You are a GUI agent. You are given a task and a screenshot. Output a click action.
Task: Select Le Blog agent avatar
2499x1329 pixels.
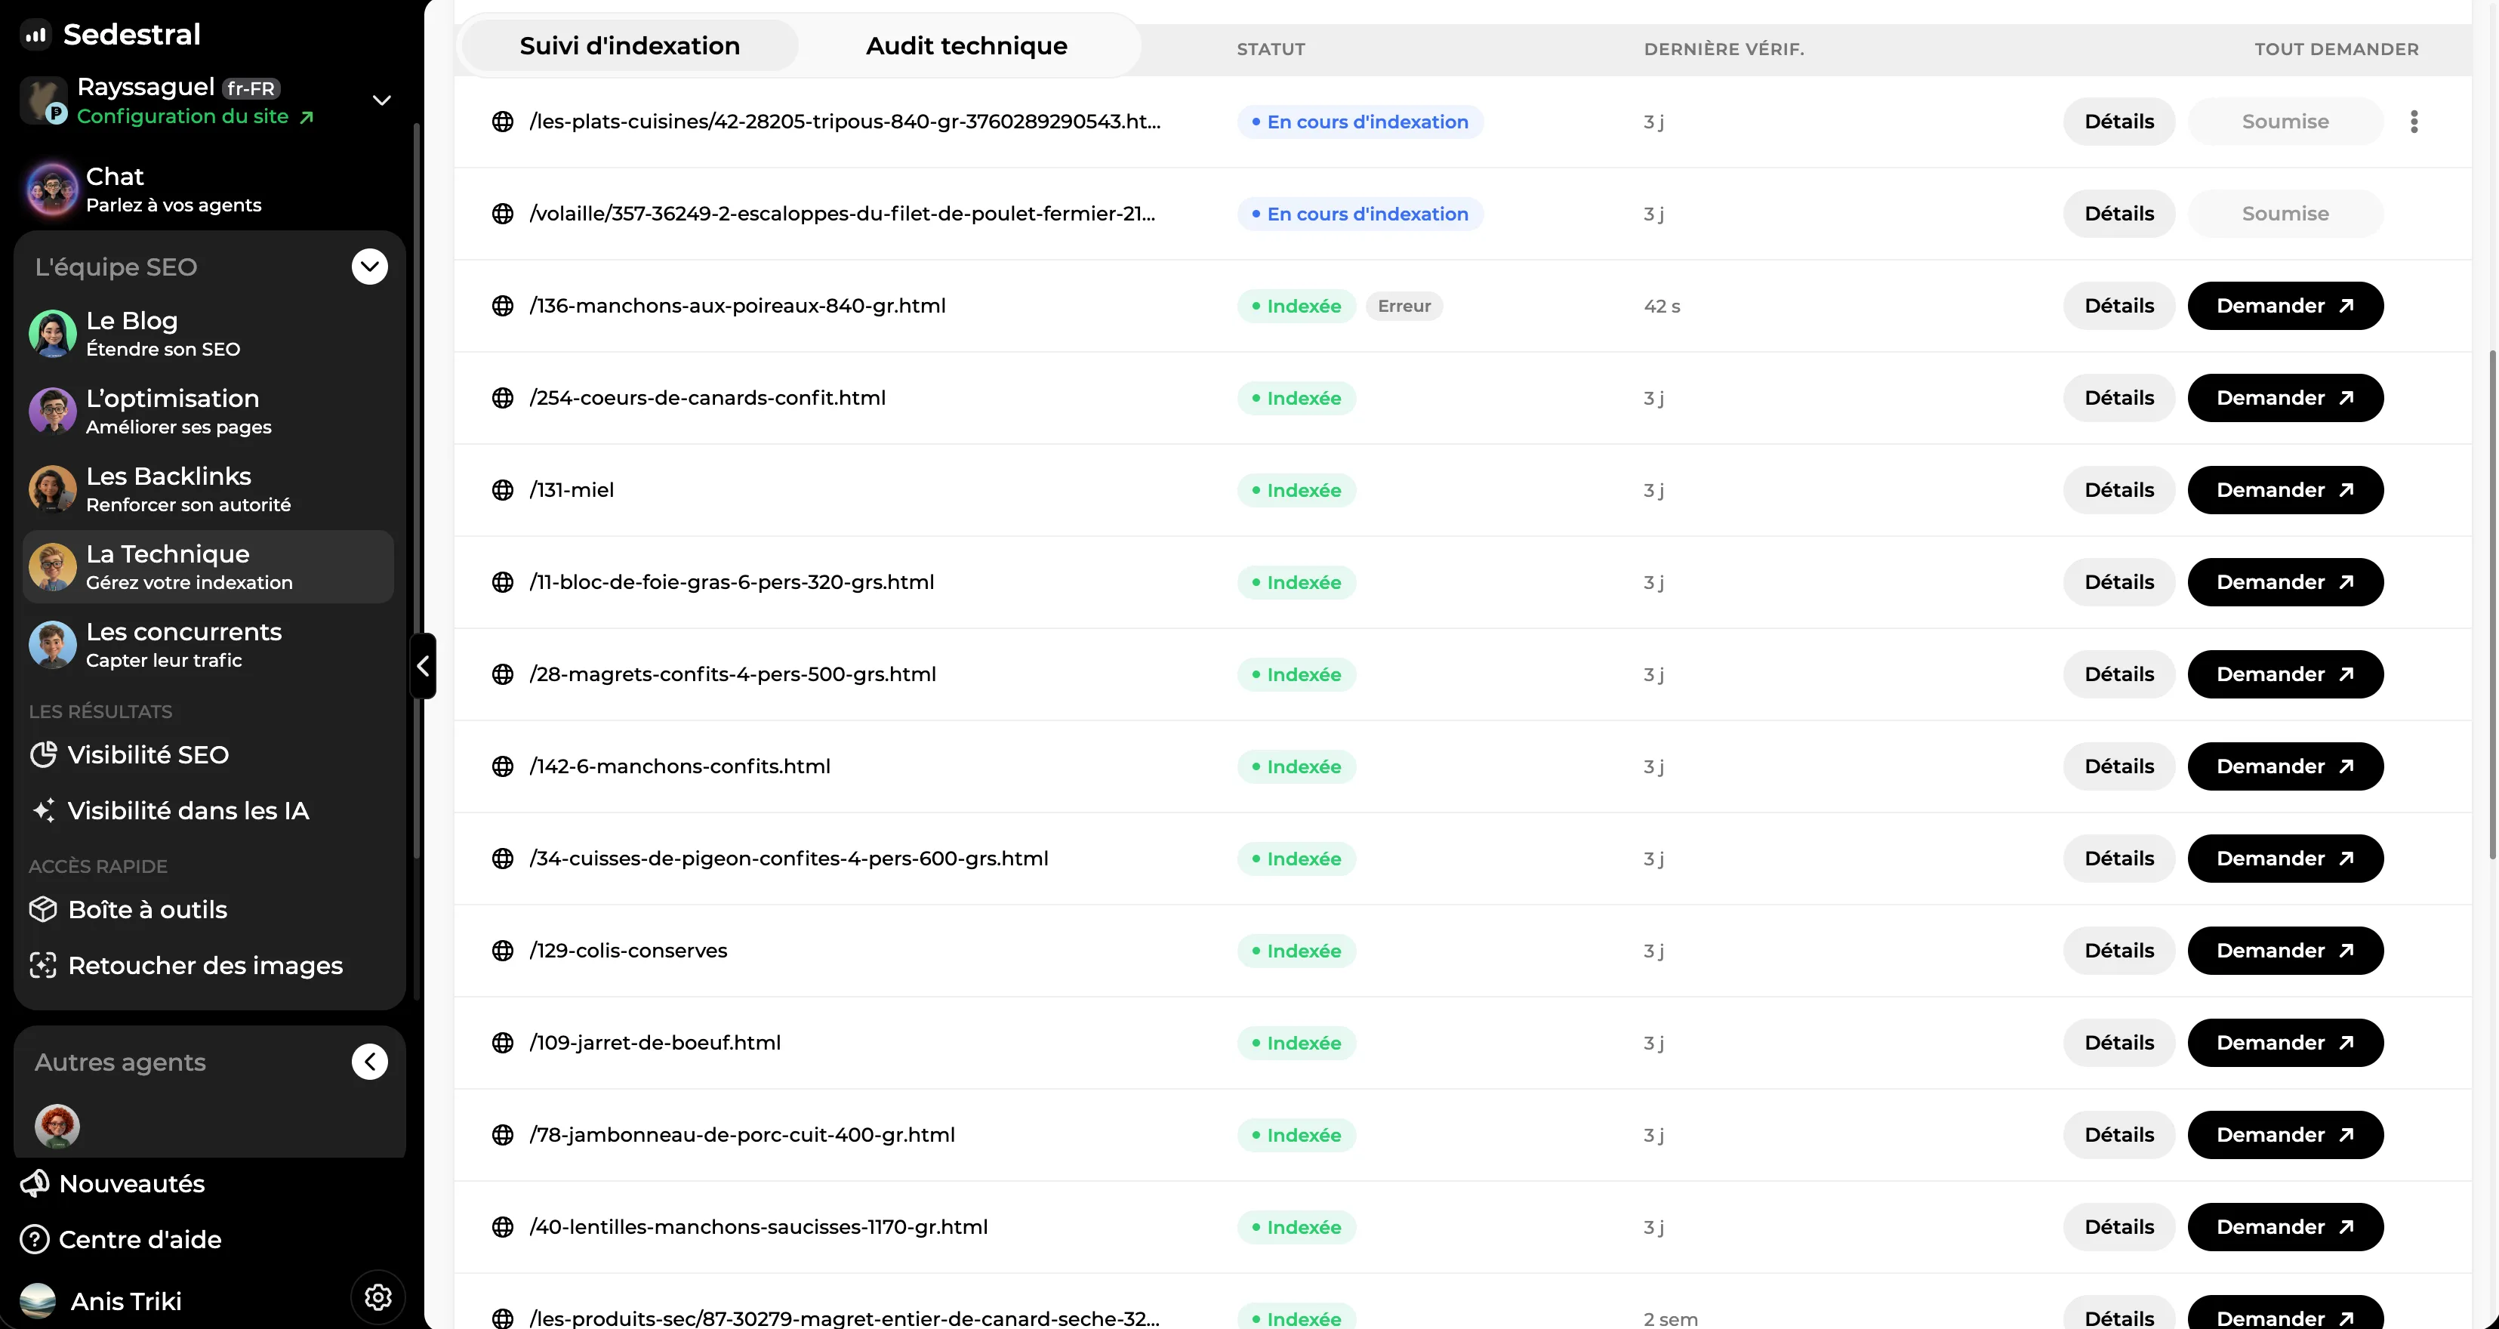click(52, 334)
